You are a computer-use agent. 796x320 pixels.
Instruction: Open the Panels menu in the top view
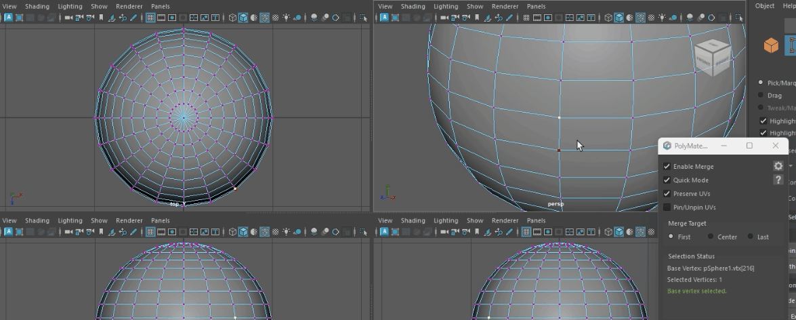tap(160, 6)
